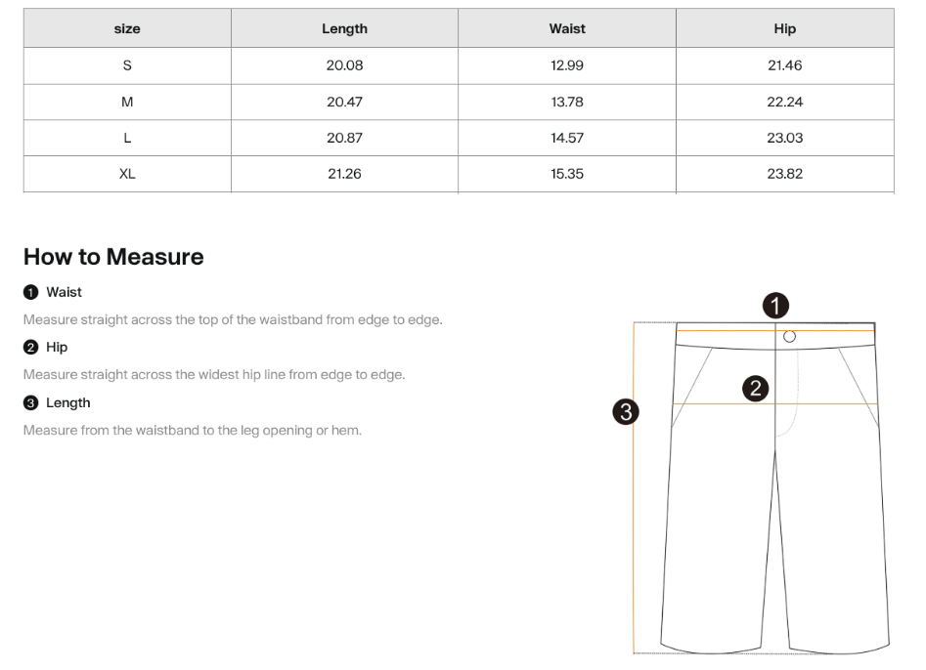Screen dimensions: 926x670
Task: Select the Hip column header
Action: [785, 28]
